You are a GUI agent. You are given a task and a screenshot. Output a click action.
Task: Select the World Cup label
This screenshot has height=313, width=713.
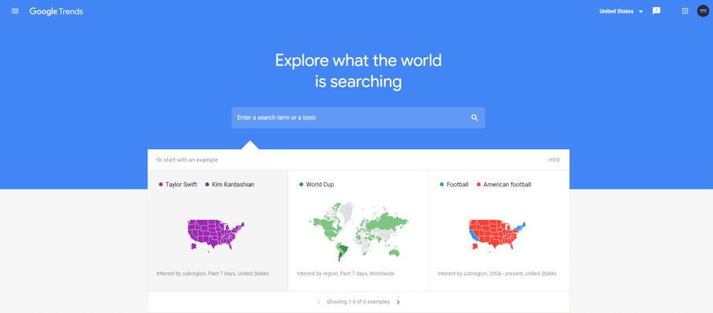[321, 184]
